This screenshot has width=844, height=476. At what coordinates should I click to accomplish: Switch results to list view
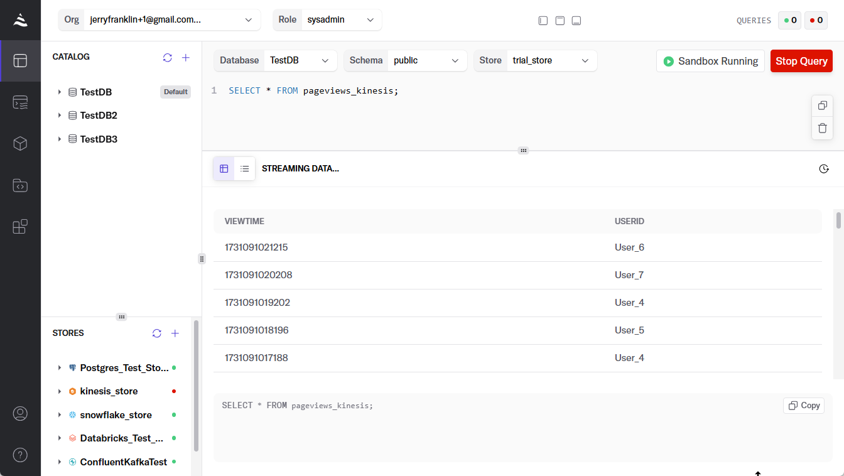click(245, 169)
